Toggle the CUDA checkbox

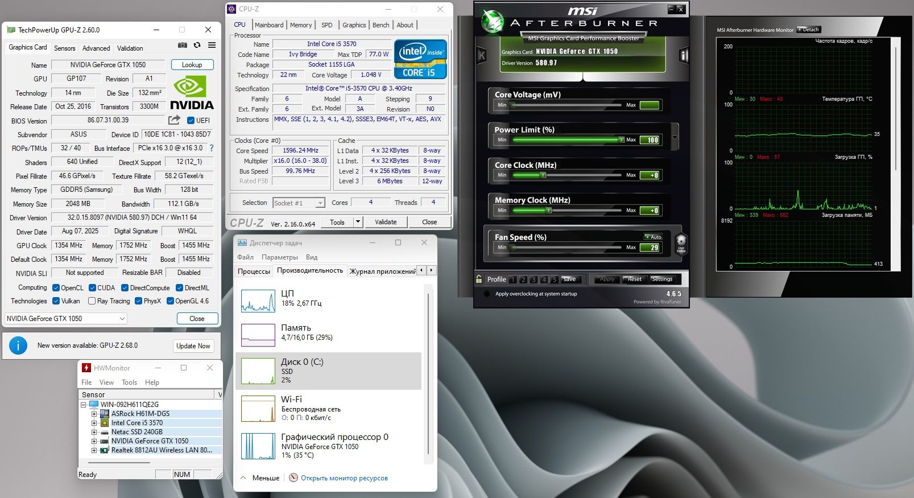tap(92, 288)
